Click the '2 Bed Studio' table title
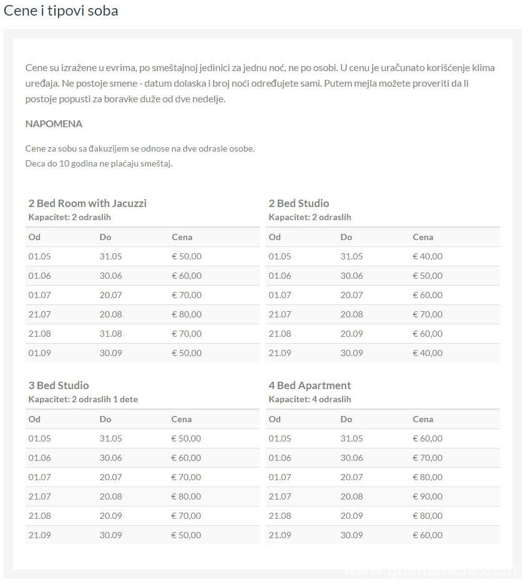 298,203
